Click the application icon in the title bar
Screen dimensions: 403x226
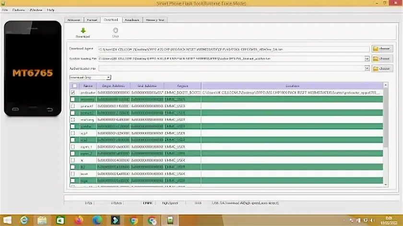point(3,3)
